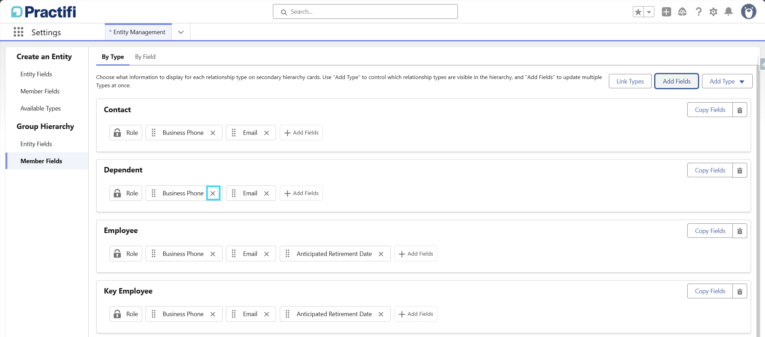The width and height of the screenshot is (765, 337).
Task: Open the setup gear icon
Action: pos(713,12)
